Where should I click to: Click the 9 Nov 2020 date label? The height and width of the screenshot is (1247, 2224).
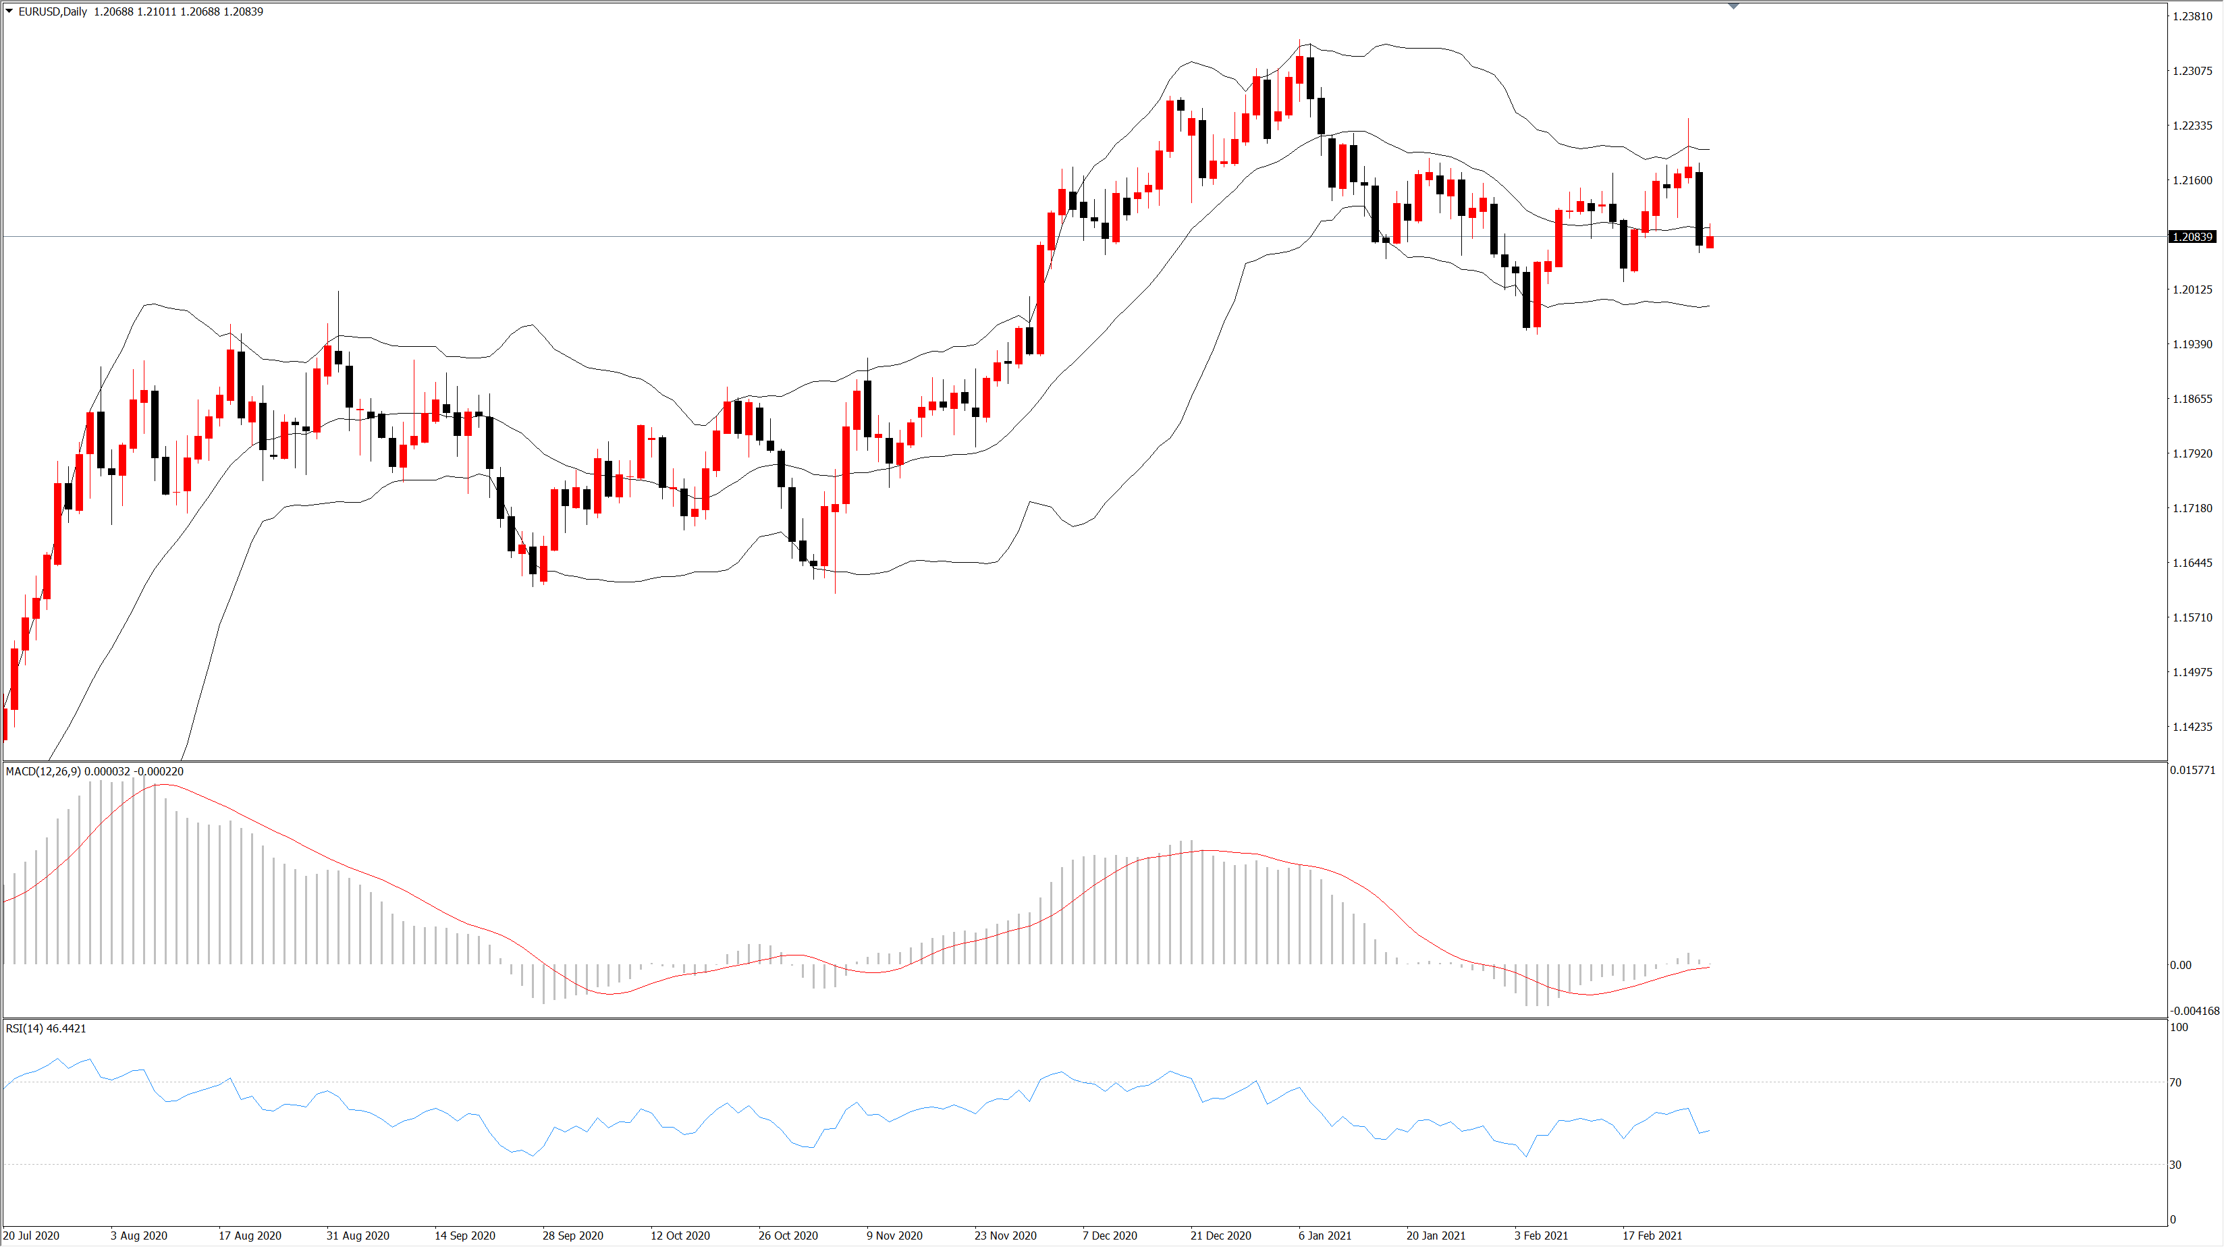[x=894, y=1235]
